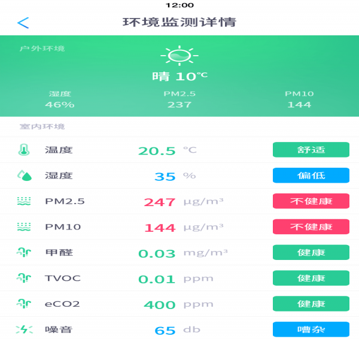Tap the back arrow icon

pos(23,23)
